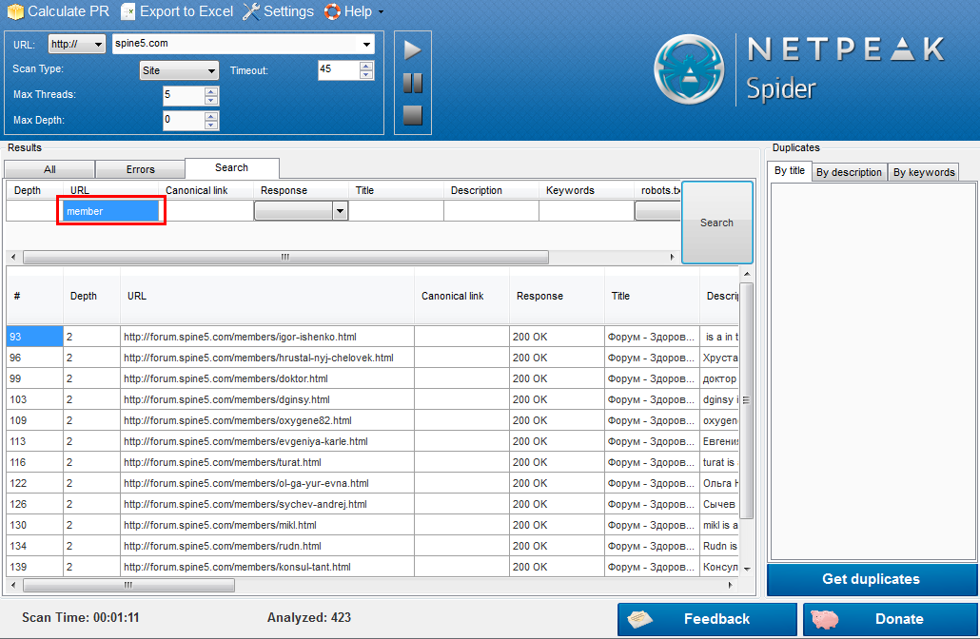Increase Max Depth value
Viewport: 980px width, 639px height.
[x=211, y=116]
